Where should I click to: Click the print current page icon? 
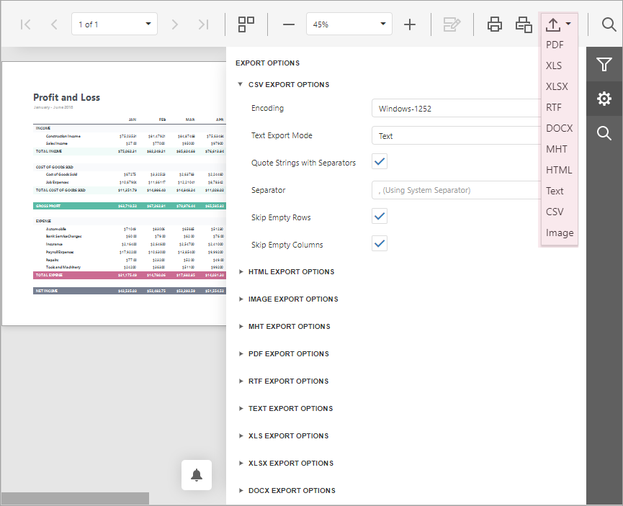pos(524,24)
